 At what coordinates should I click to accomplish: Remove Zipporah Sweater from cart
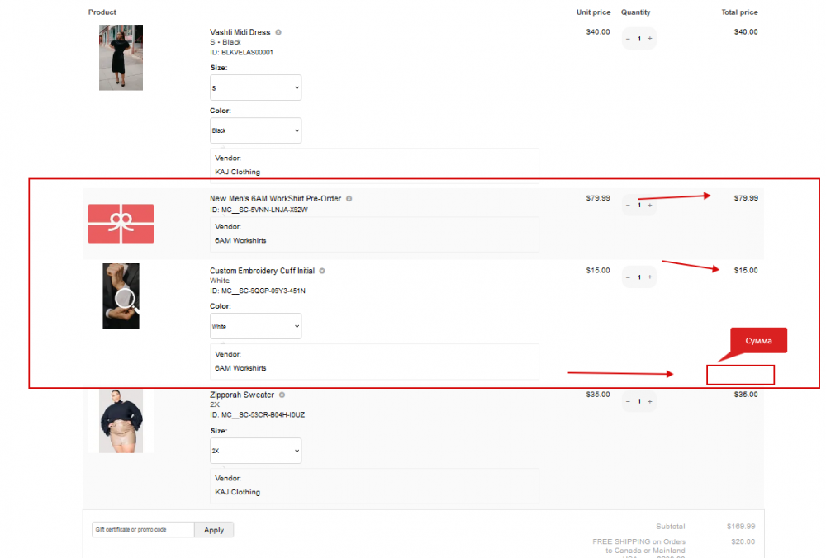point(282,395)
